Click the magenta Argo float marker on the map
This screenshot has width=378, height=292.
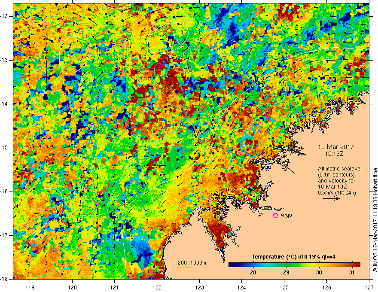pyautogui.click(x=97, y=204)
